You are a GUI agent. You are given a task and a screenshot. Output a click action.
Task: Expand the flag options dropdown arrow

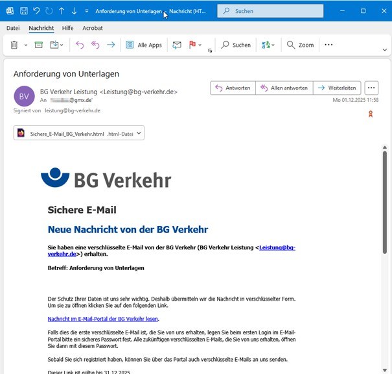[x=200, y=45]
